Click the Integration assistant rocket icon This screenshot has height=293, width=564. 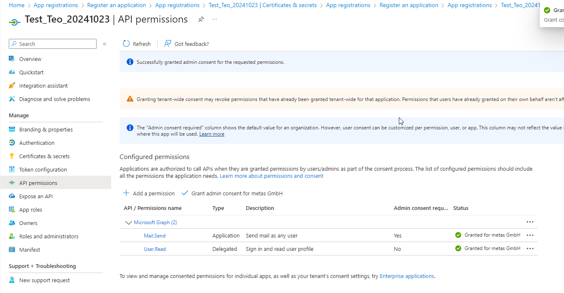point(12,86)
